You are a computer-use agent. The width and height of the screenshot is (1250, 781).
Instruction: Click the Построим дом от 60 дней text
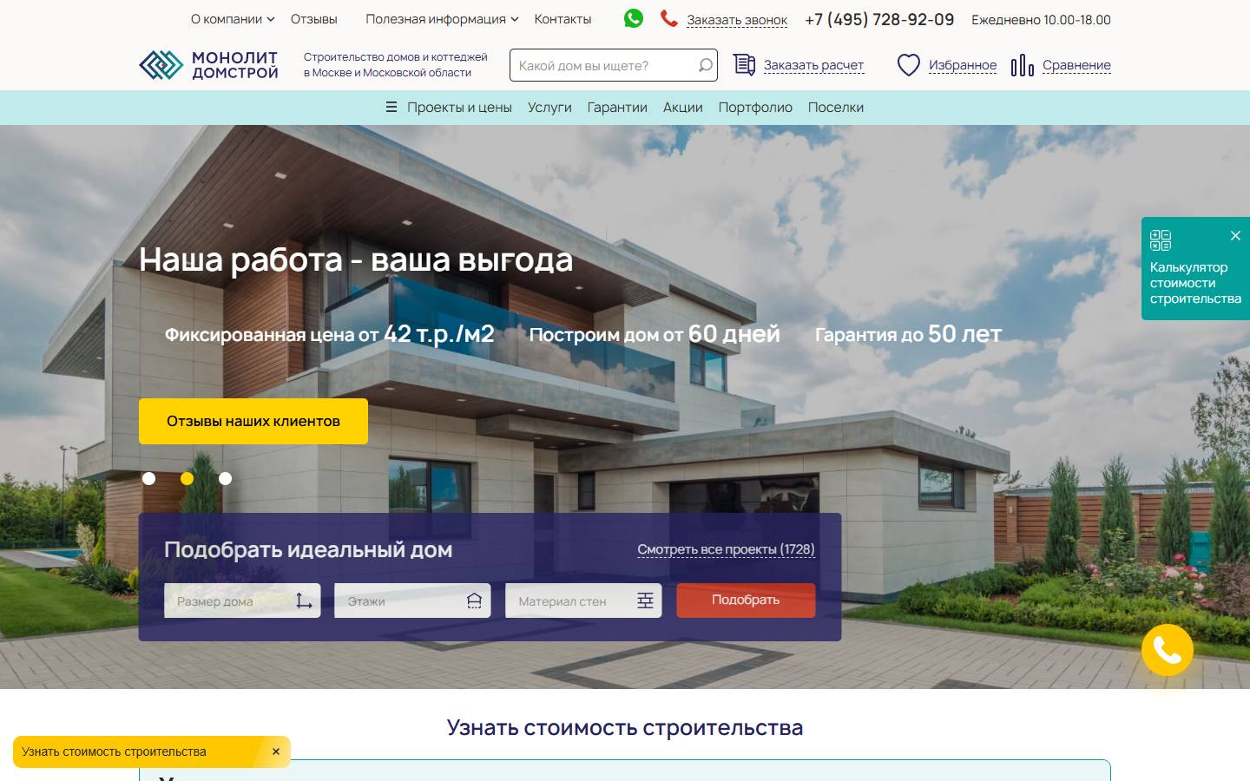click(655, 334)
